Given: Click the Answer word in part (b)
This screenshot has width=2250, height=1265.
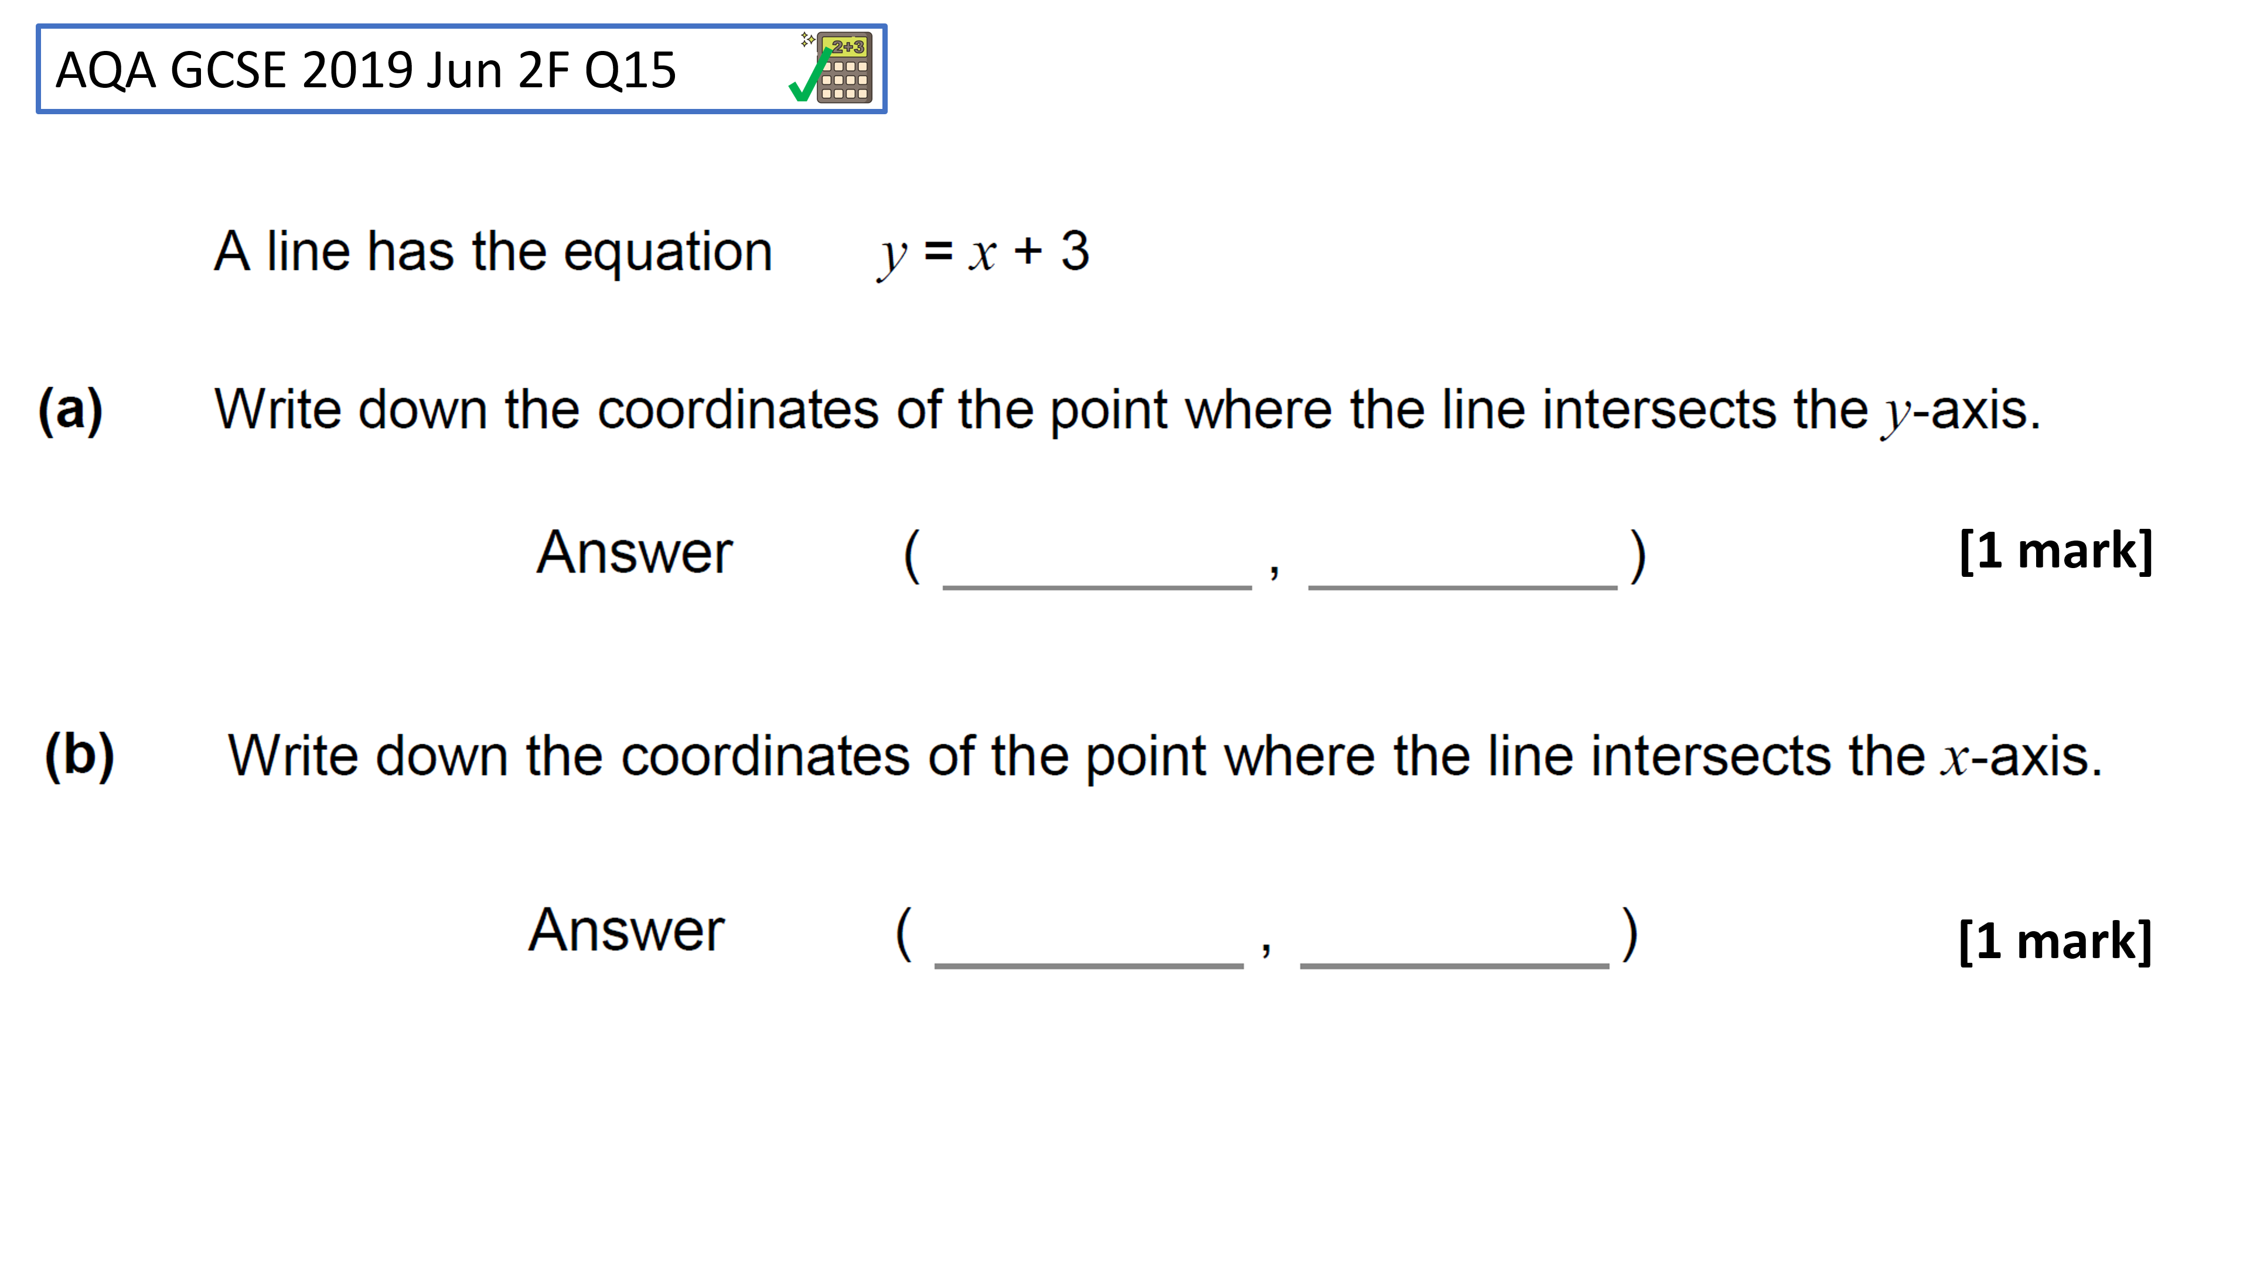Looking at the screenshot, I should pyautogui.click(x=626, y=931).
